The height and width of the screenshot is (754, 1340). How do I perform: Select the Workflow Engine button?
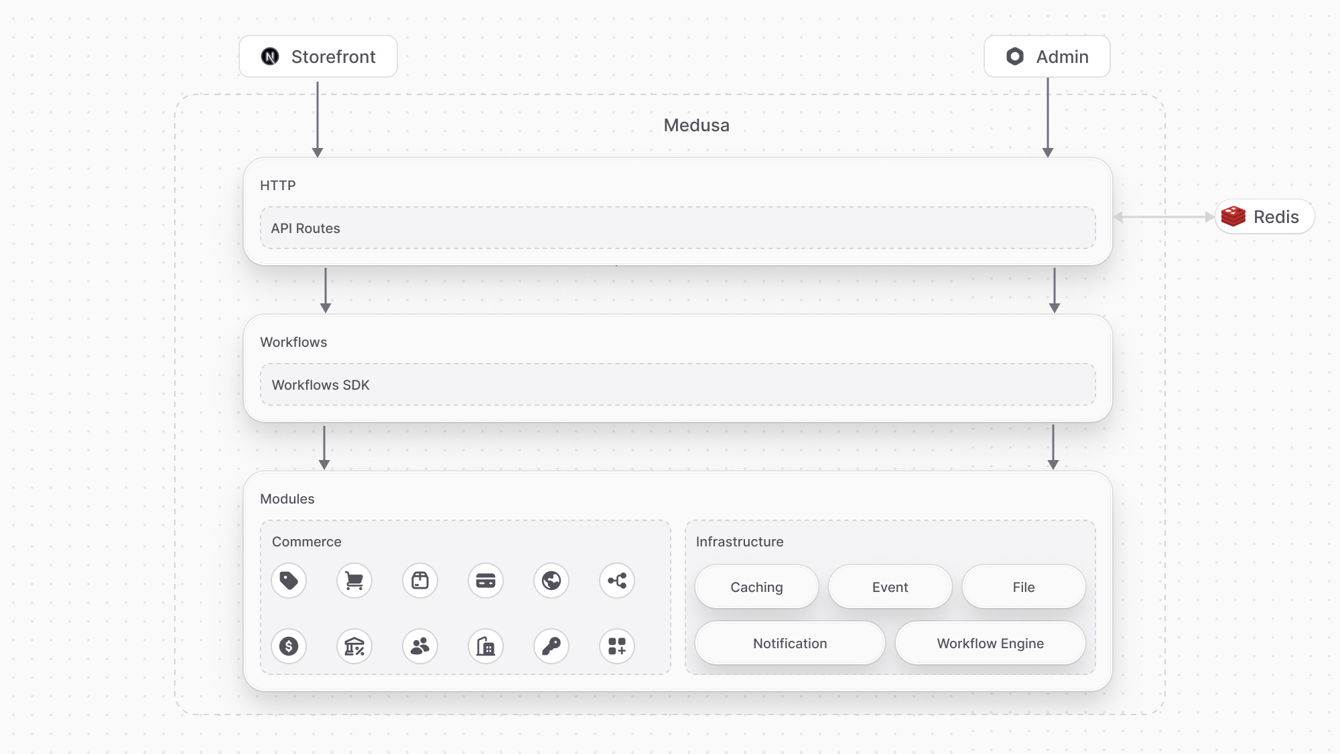tap(990, 643)
